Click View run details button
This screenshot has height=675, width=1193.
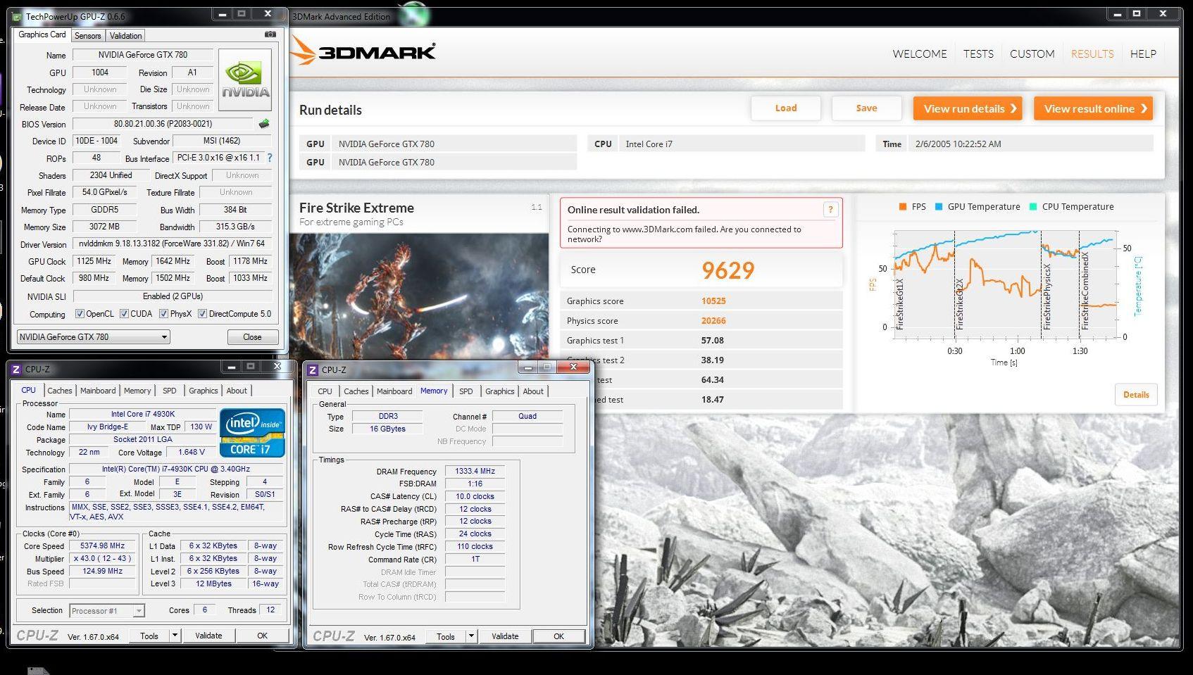click(x=968, y=108)
